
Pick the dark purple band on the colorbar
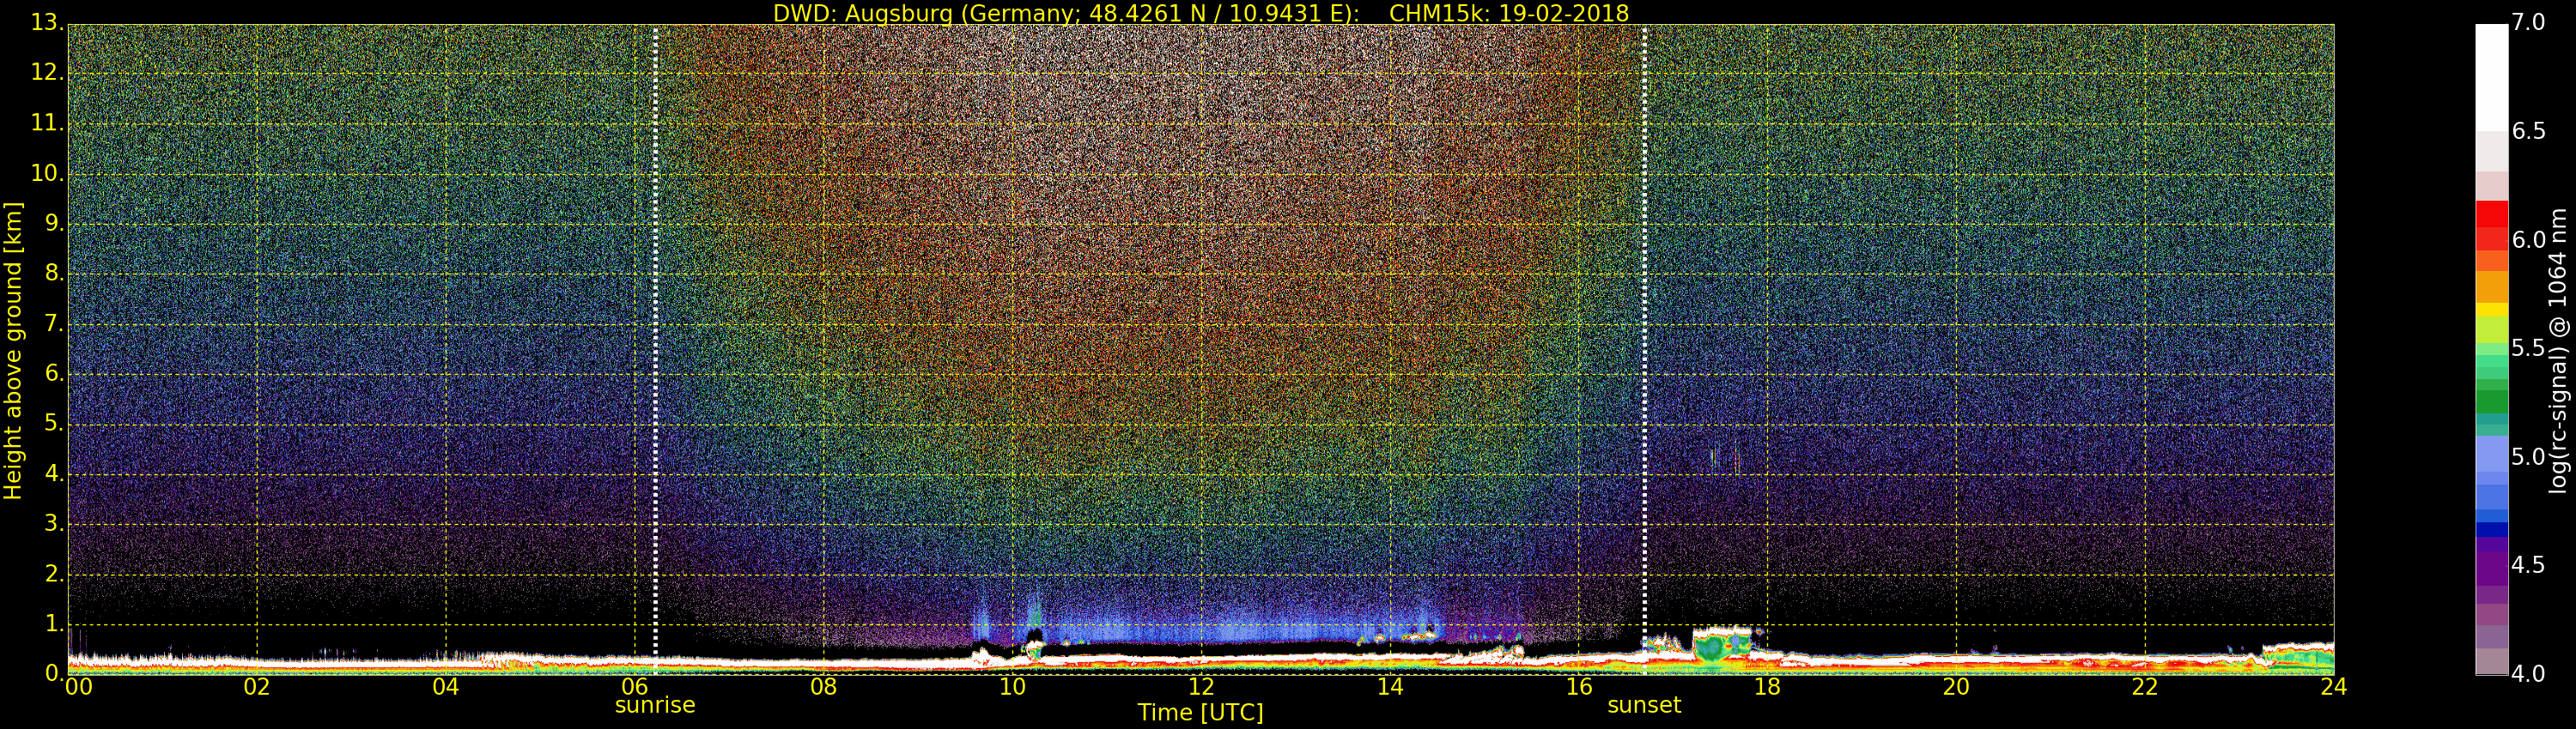tap(2491, 564)
